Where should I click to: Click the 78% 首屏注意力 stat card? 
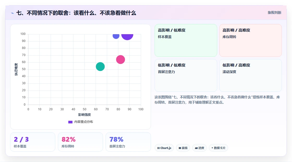tap(128, 142)
